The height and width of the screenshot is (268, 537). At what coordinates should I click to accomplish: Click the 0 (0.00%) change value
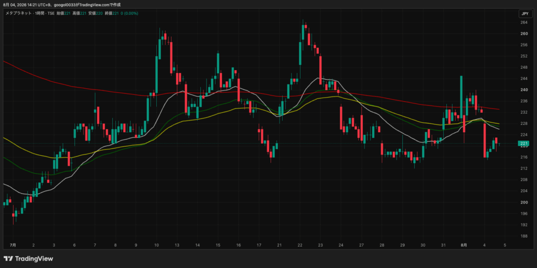[130, 13]
